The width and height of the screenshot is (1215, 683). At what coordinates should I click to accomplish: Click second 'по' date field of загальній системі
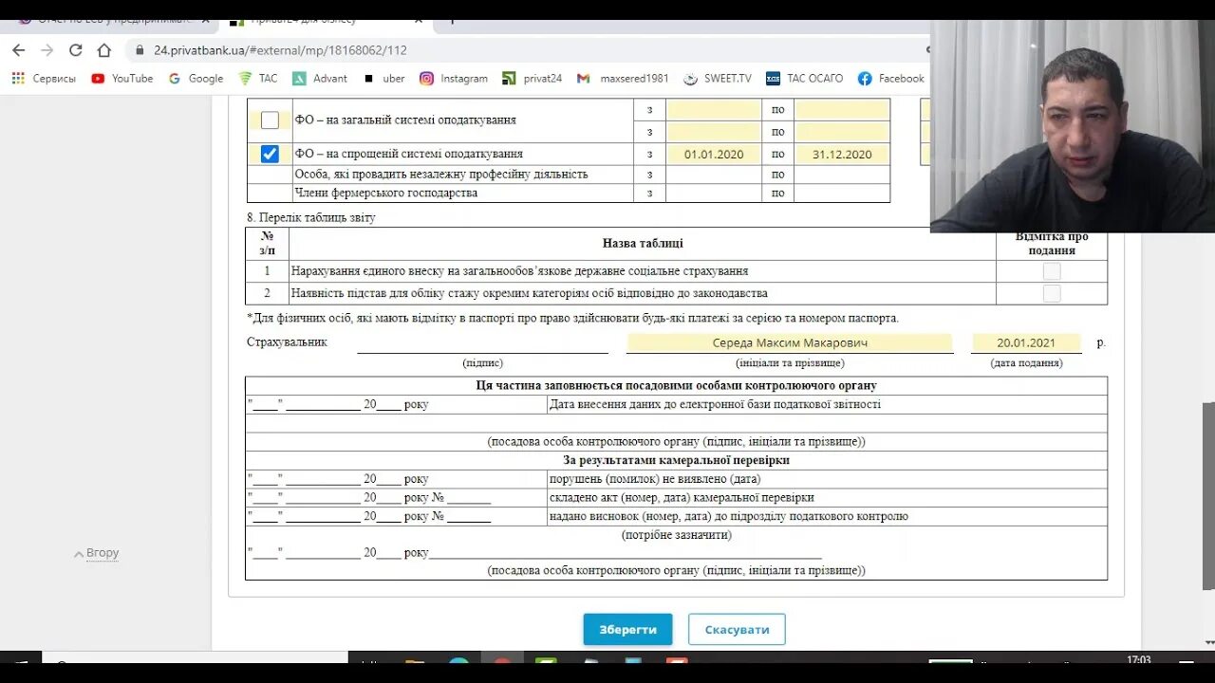(842, 132)
